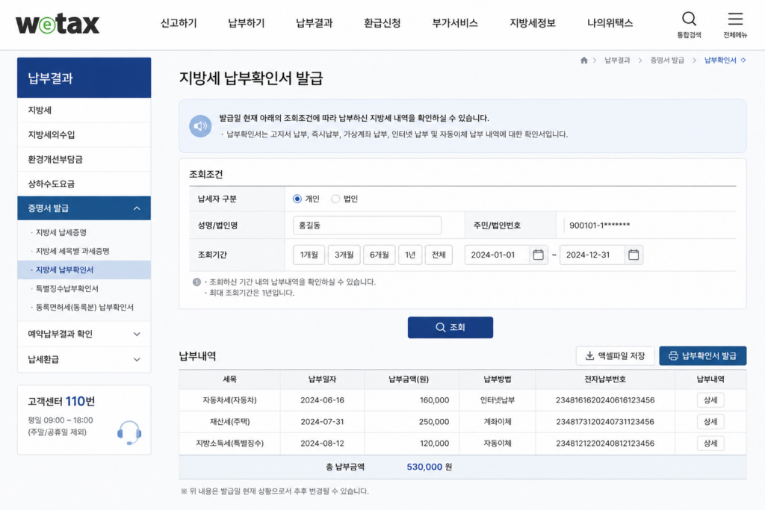
Task: Open the 납부결과 top menu
Action: pyautogui.click(x=315, y=23)
